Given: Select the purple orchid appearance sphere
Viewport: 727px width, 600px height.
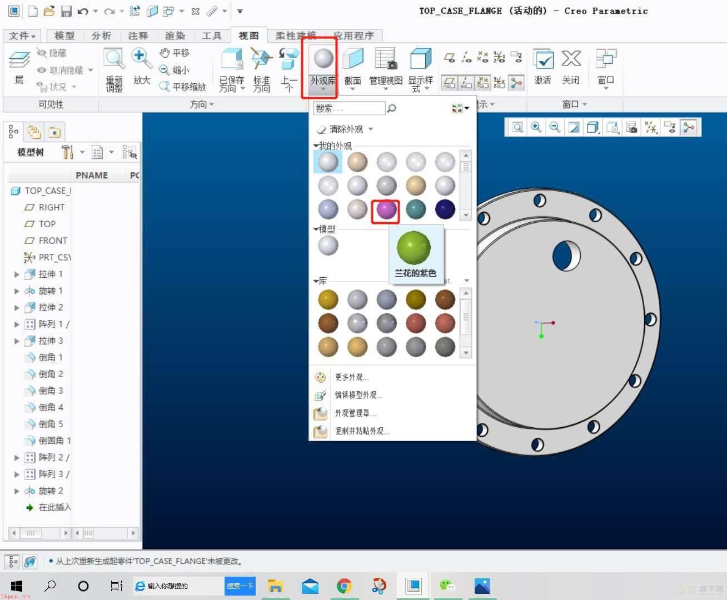Looking at the screenshot, I should tap(386, 209).
